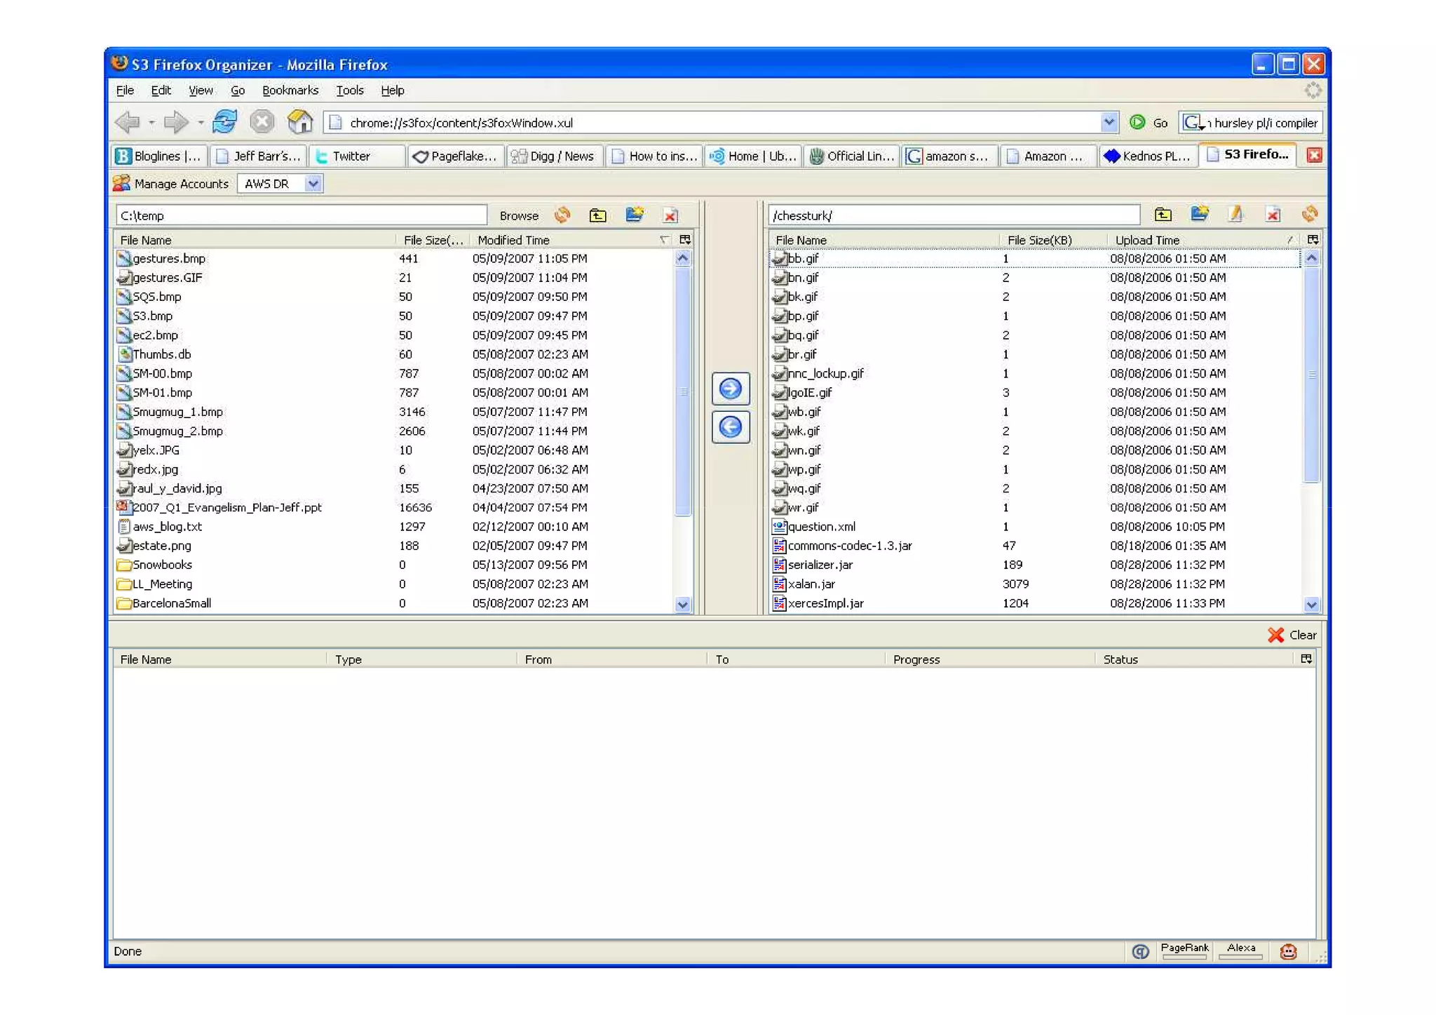Click Clear to empty the transfer list

(1292, 634)
